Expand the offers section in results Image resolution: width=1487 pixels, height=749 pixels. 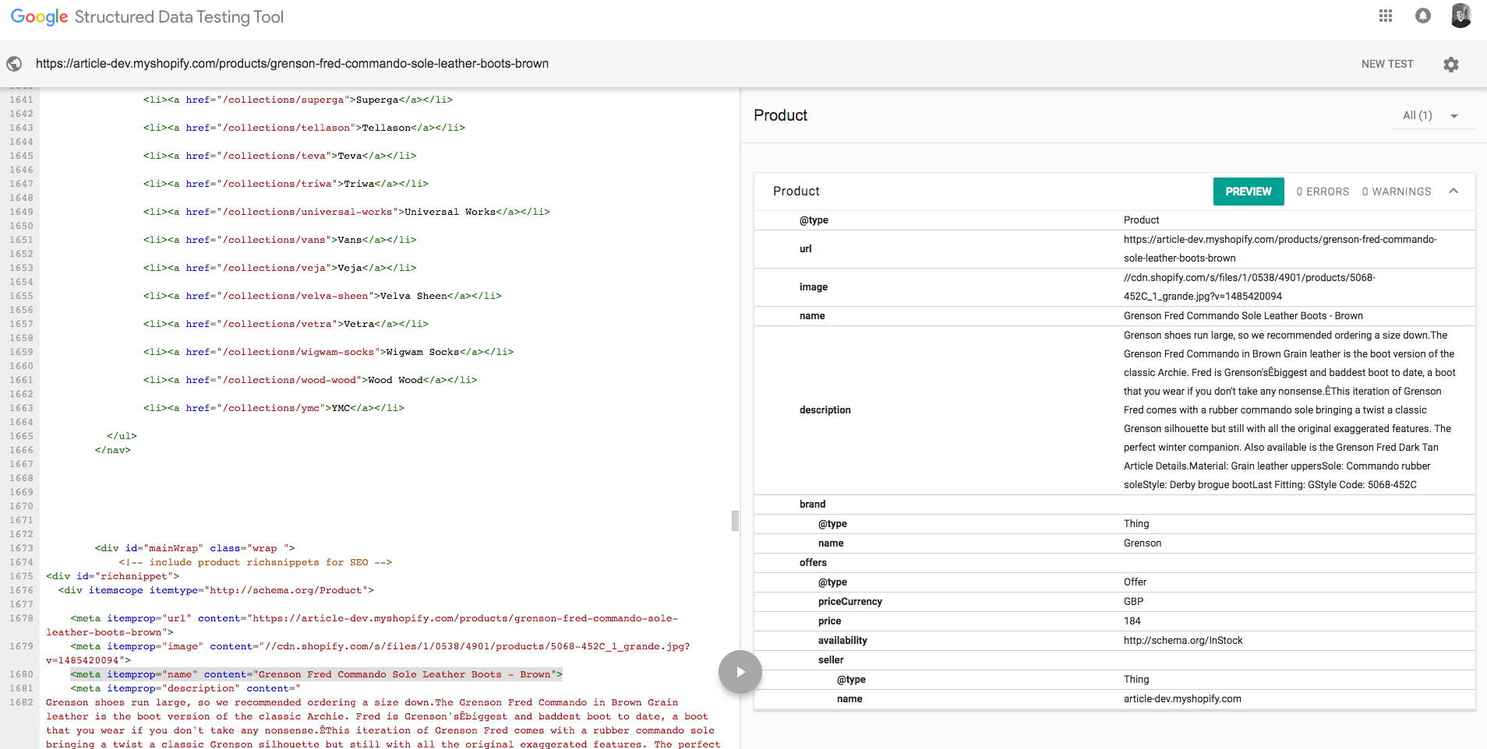coord(814,562)
